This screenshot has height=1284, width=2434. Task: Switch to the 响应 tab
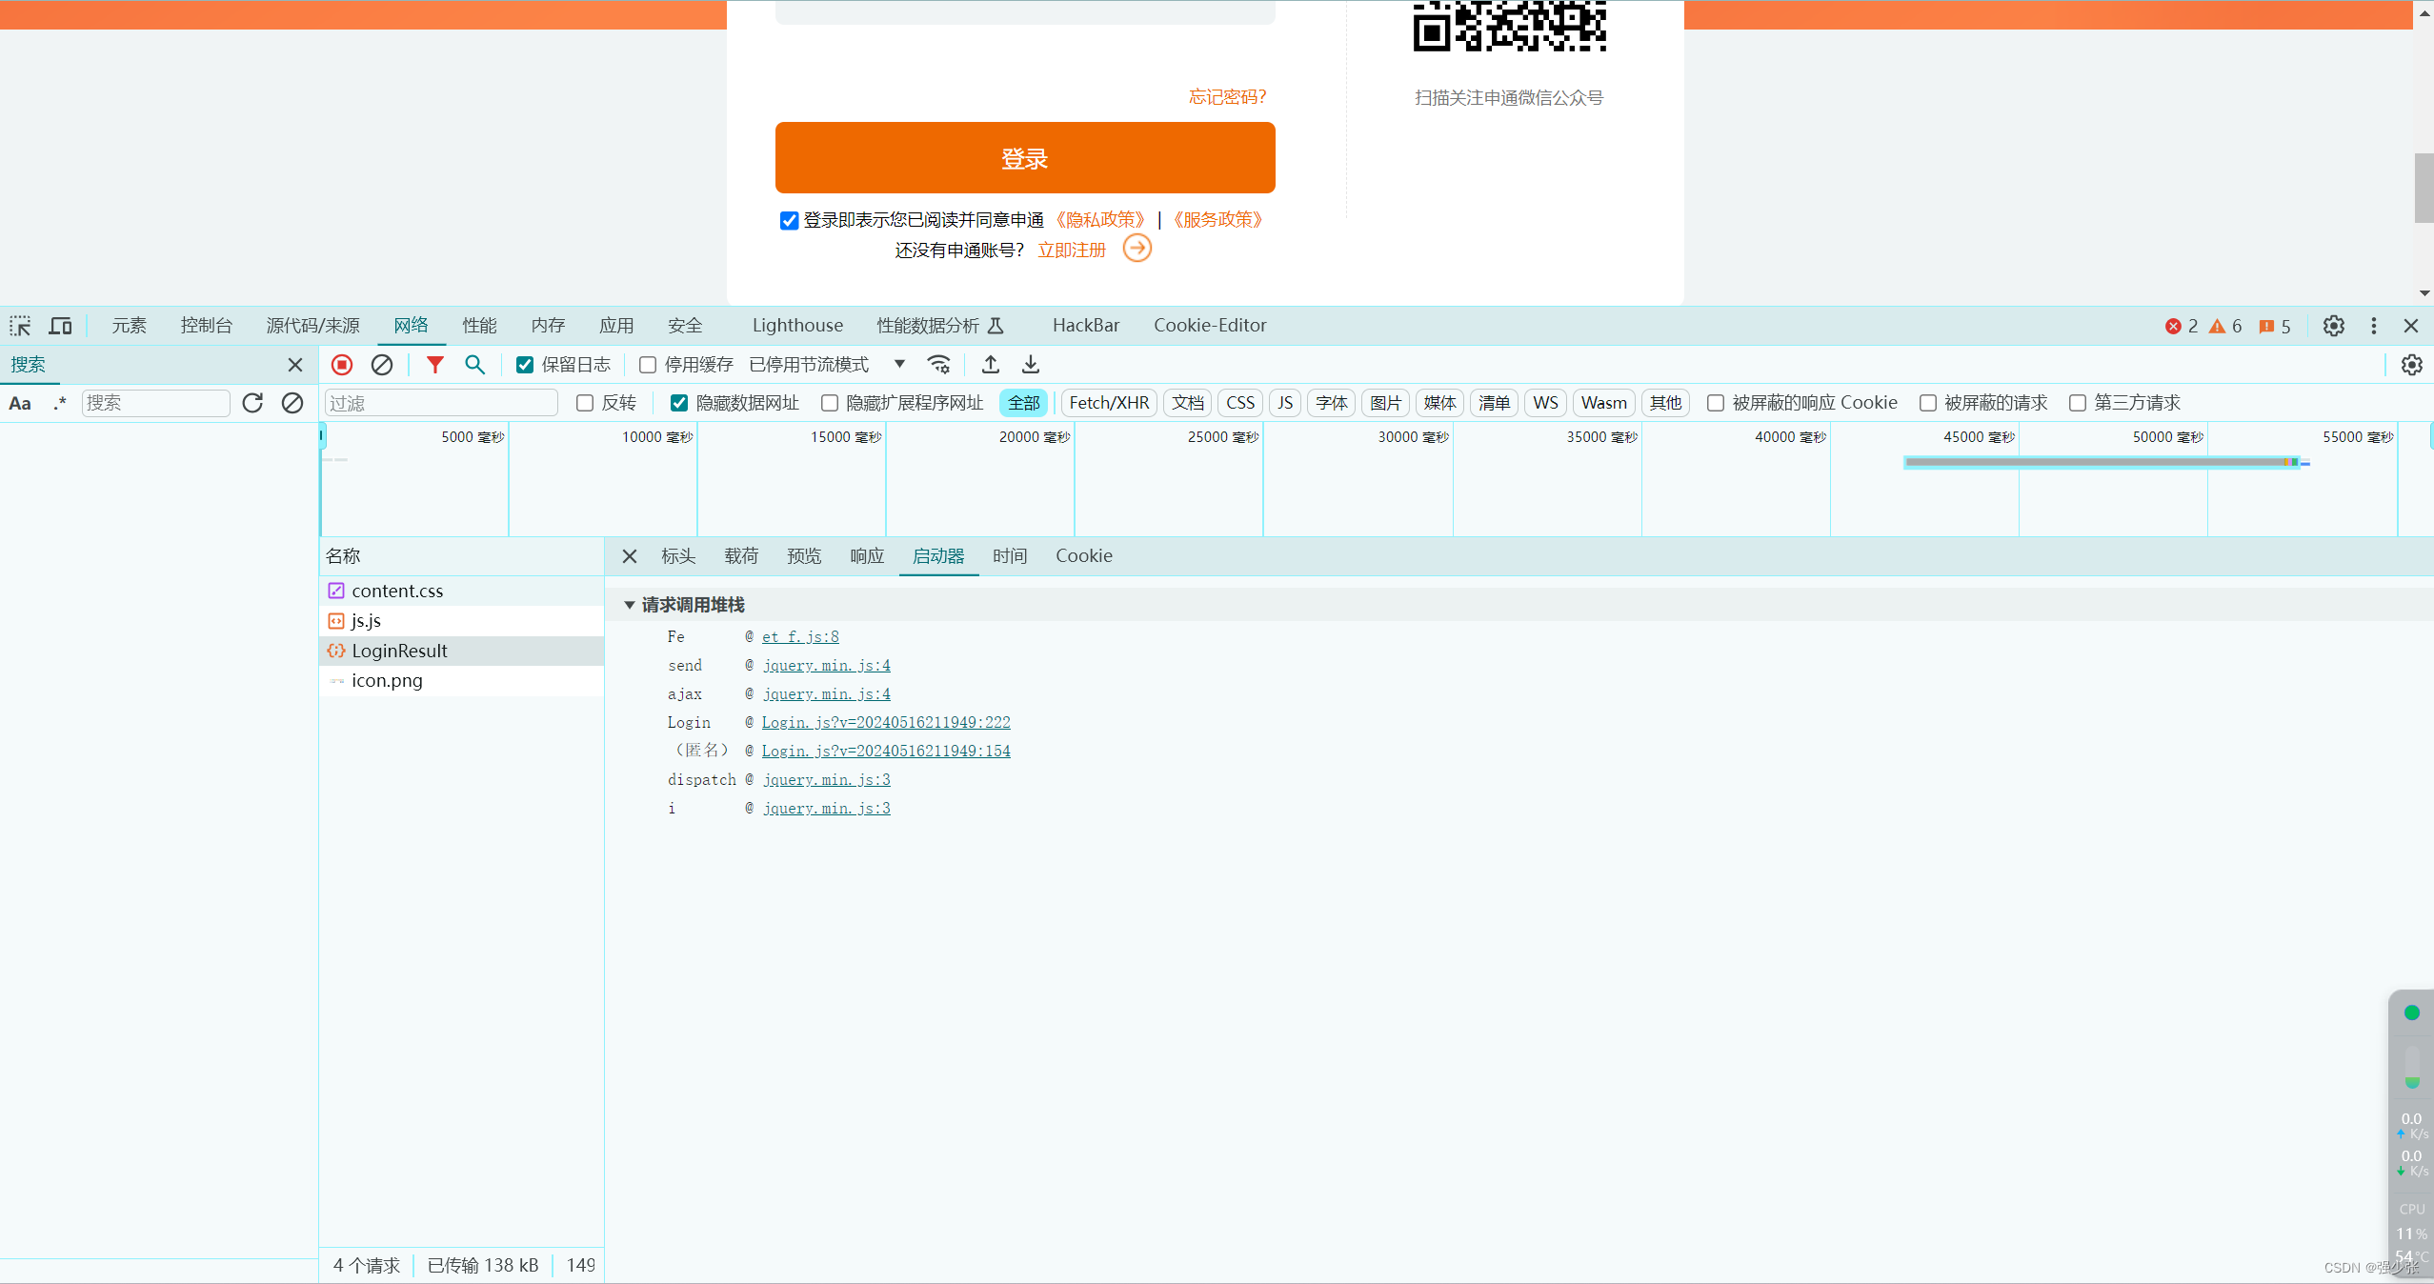coord(866,556)
